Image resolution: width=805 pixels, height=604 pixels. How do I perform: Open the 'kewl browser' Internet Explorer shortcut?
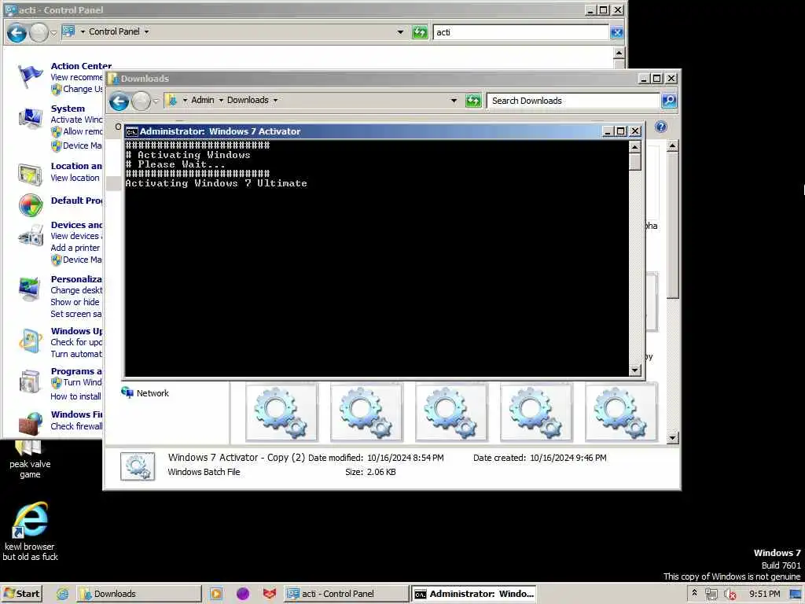point(30,531)
